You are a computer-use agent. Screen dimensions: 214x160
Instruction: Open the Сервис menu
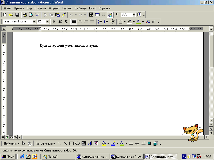(67, 8)
